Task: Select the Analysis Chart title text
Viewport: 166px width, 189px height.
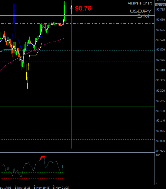Action: 140,3
